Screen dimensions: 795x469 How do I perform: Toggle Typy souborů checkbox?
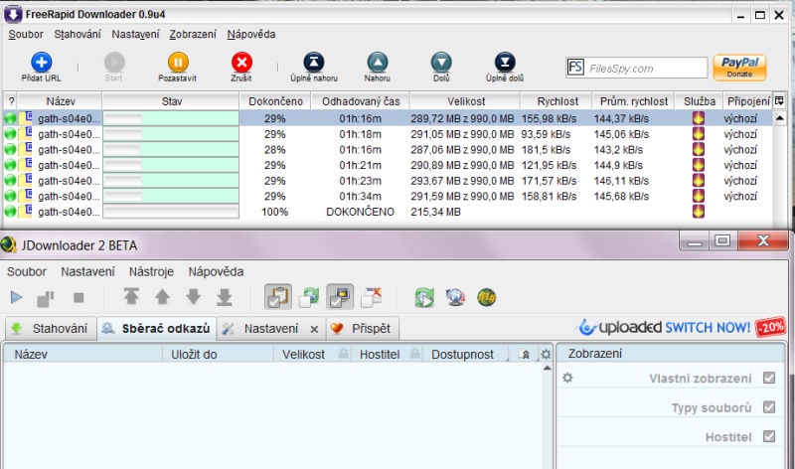pyautogui.click(x=769, y=407)
